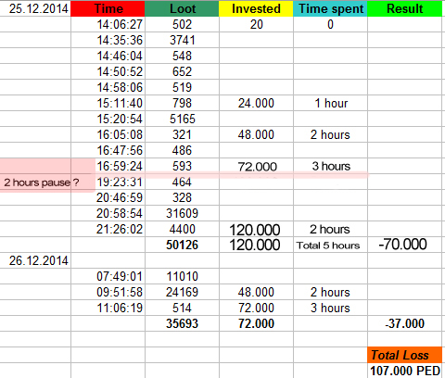The height and width of the screenshot is (378, 445).
Task: Select bold loot total 50126
Action: click(x=182, y=245)
